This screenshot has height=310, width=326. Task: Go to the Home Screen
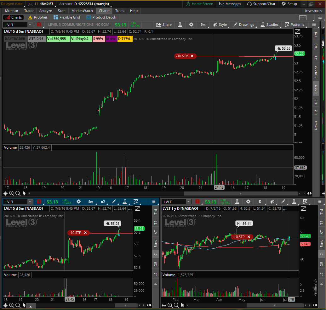click(200, 4)
